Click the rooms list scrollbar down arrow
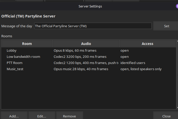This screenshot has width=178, height=119. (177, 108)
